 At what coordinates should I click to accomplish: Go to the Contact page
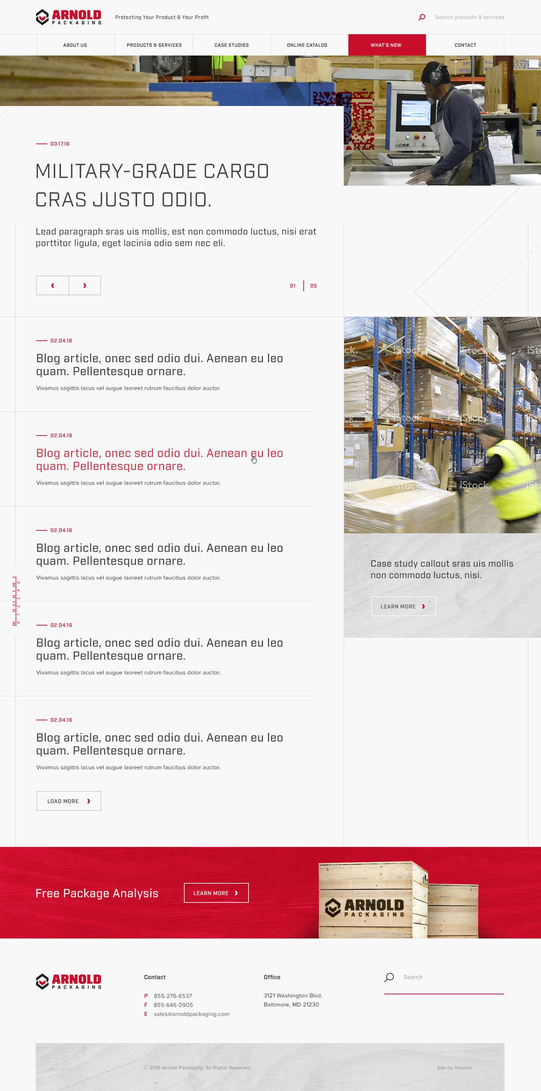click(x=465, y=45)
